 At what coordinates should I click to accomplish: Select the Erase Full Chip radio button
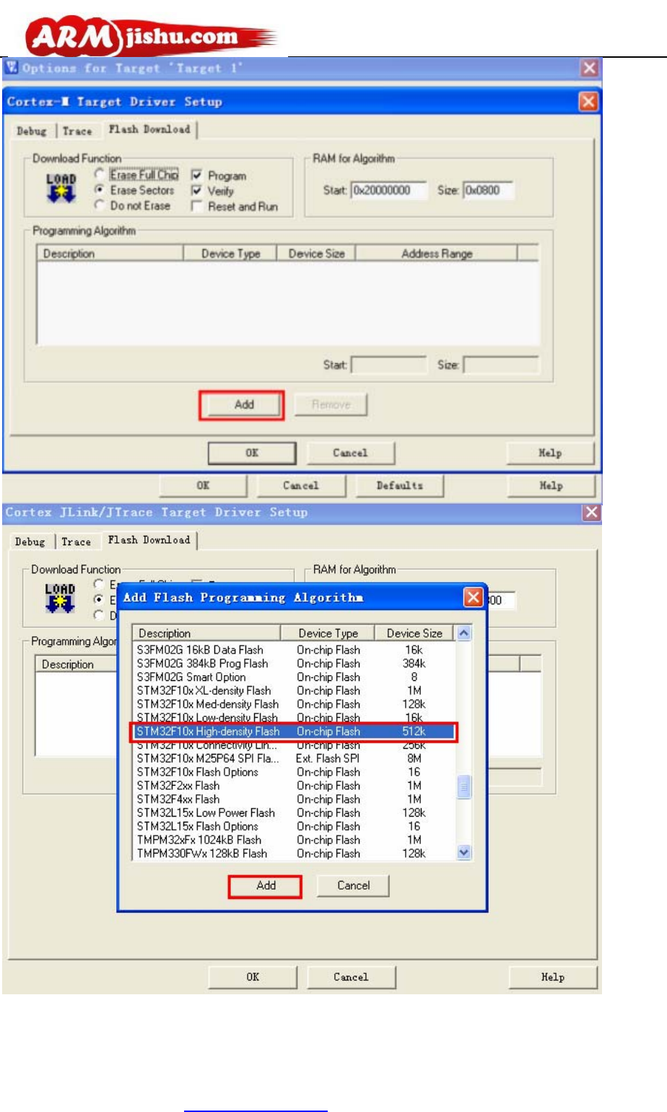coord(100,174)
